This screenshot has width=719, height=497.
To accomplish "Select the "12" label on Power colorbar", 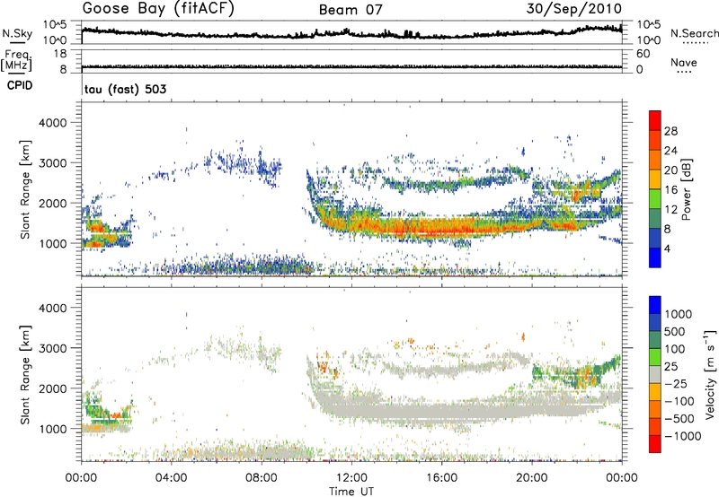I will [x=670, y=210].
